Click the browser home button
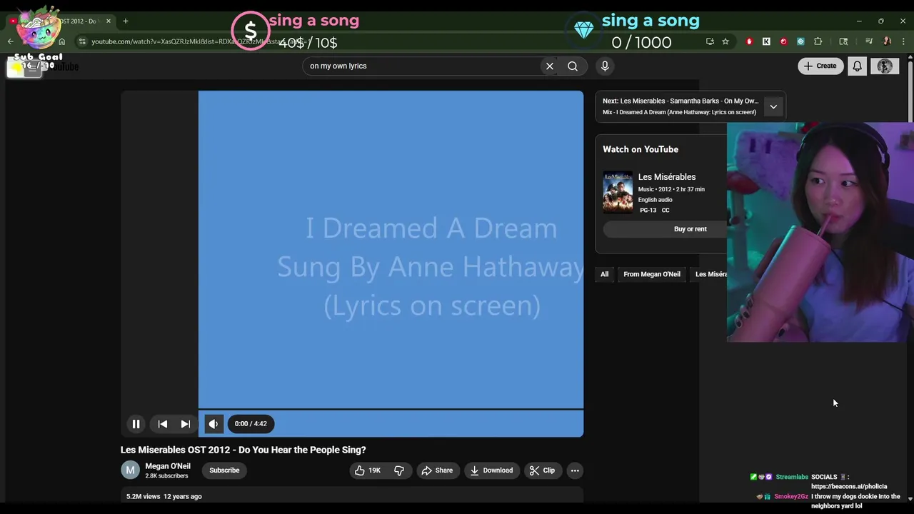The height and width of the screenshot is (514, 914). point(61,41)
